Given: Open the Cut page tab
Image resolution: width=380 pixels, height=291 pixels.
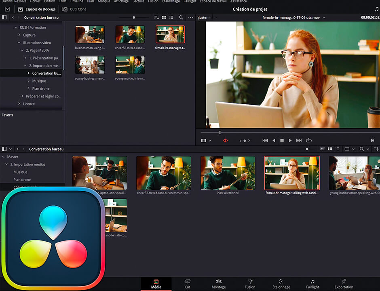Looking at the screenshot, I should coord(187,284).
